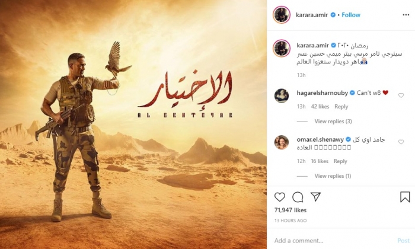The image size is (415, 249).
Task: Open the 71,947 likes list
Action: point(290,210)
